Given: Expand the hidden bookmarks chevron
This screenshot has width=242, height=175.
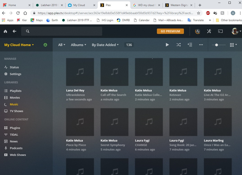Looking at the screenshot, I should pyautogui.click(x=210, y=20).
